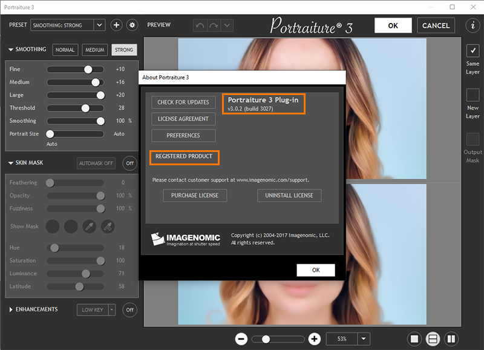Open PREFERENCES from About dialog
This screenshot has height=350, width=484.
pyautogui.click(x=183, y=136)
